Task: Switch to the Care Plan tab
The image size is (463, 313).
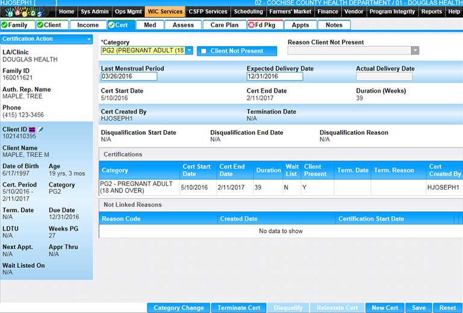Action: coord(225,25)
